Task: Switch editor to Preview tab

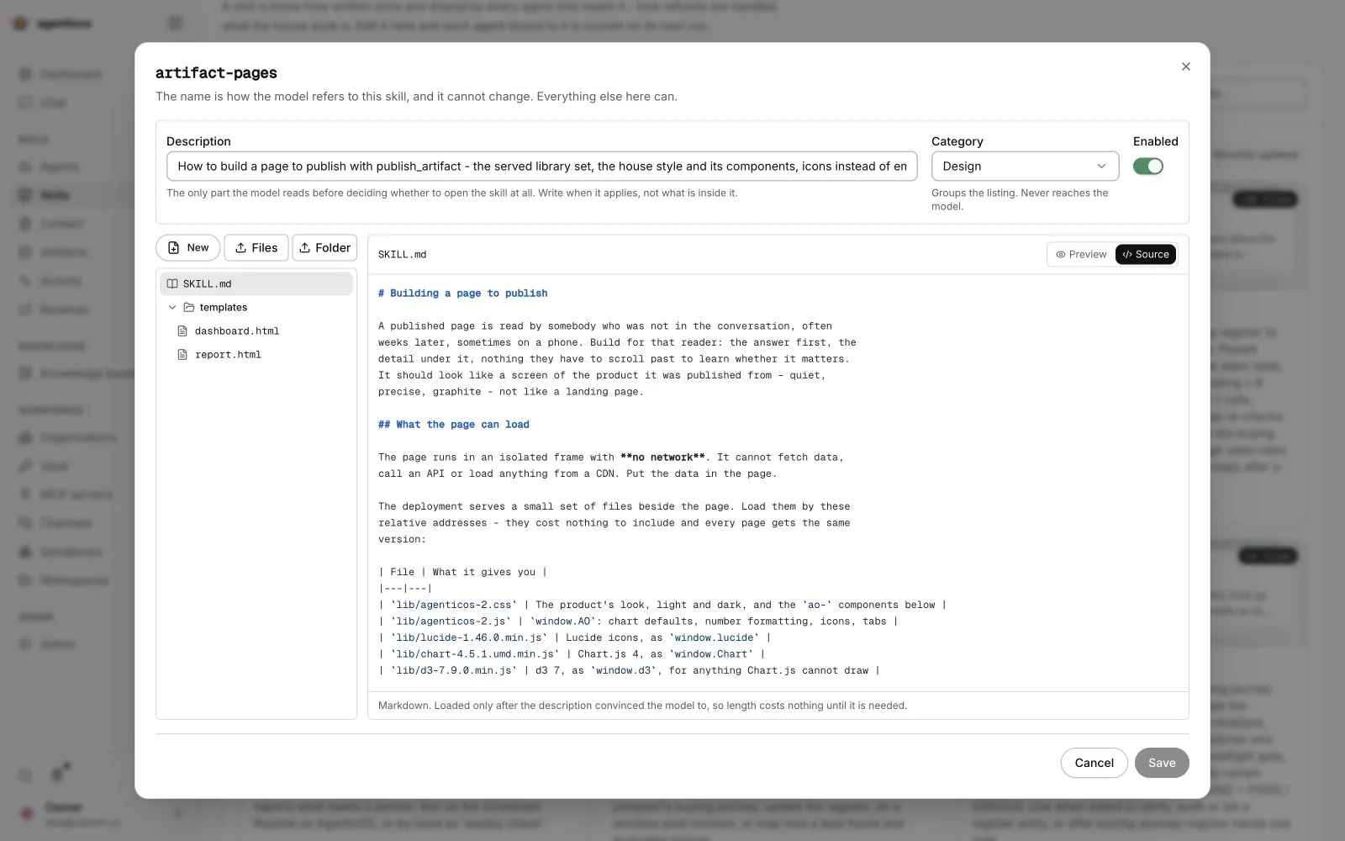Action: (1081, 255)
